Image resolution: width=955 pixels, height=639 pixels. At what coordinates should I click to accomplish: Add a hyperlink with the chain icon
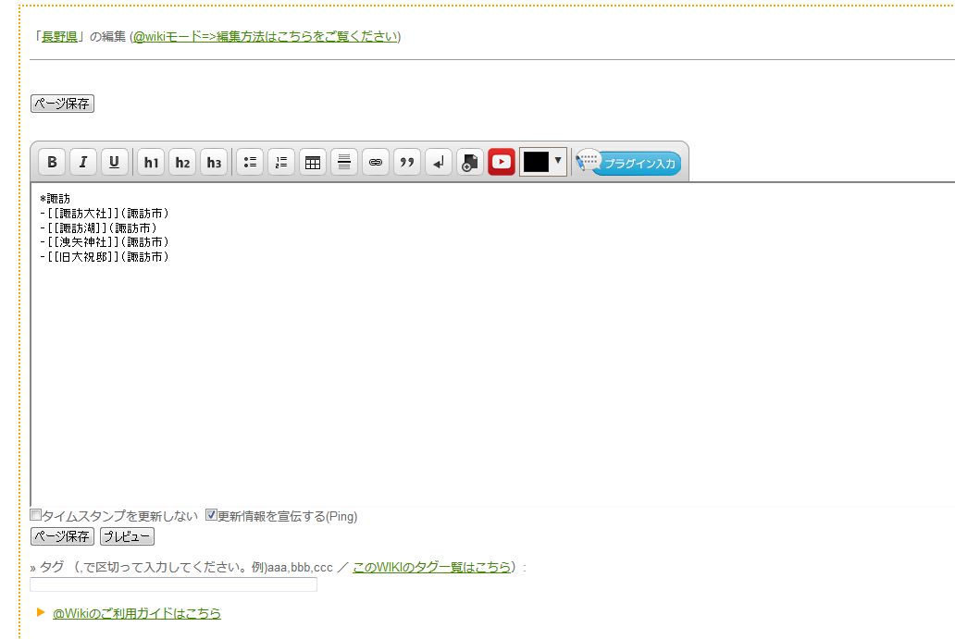[376, 163]
